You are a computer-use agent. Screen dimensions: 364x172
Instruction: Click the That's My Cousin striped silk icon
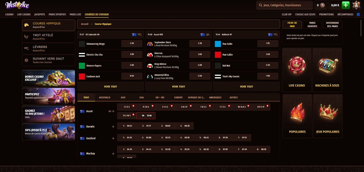pos(218,76)
